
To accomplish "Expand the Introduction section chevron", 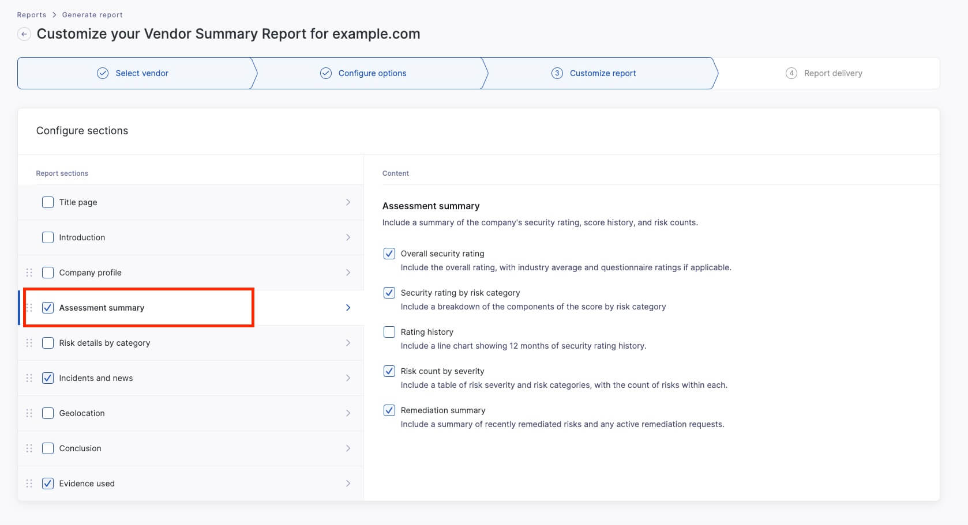I will tap(348, 237).
